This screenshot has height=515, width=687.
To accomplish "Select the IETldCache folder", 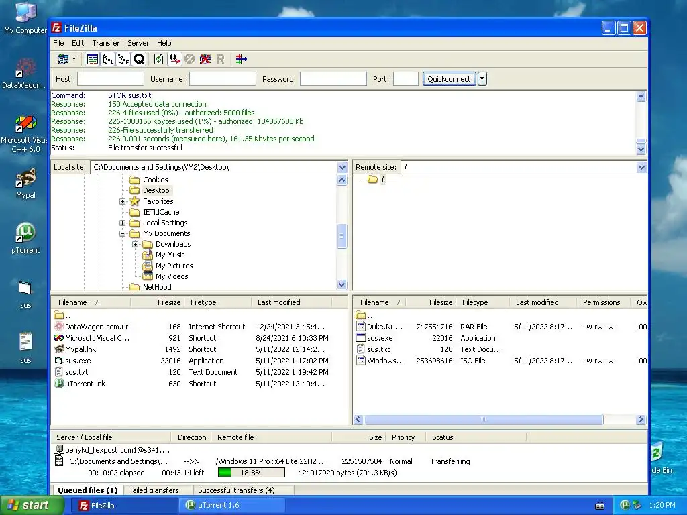I will [x=161, y=212].
